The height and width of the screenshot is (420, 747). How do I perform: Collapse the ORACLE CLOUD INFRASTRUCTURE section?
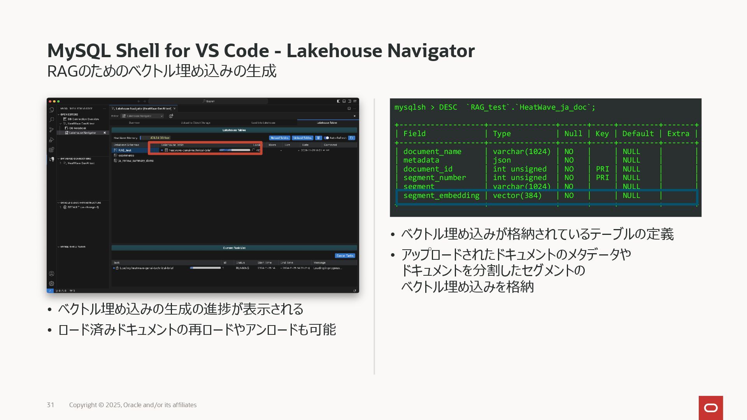pyautogui.click(x=59, y=203)
